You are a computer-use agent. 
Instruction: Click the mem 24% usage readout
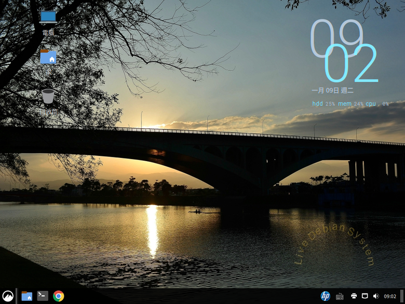[x=350, y=104]
